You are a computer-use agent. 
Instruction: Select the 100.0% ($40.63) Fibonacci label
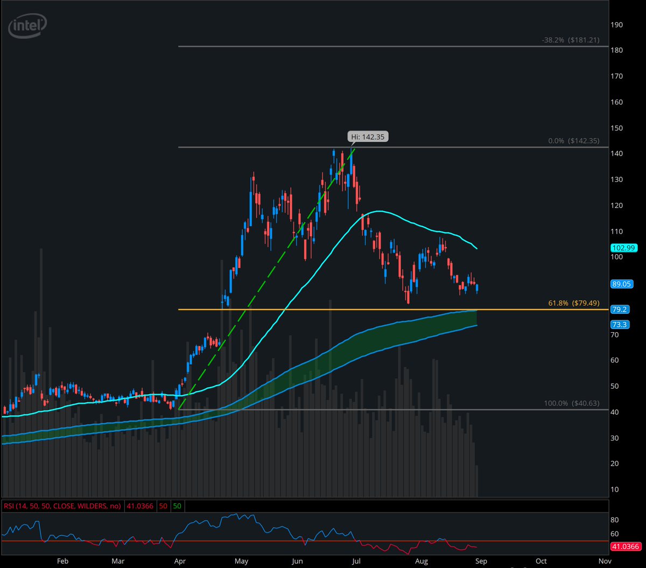pyautogui.click(x=572, y=403)
